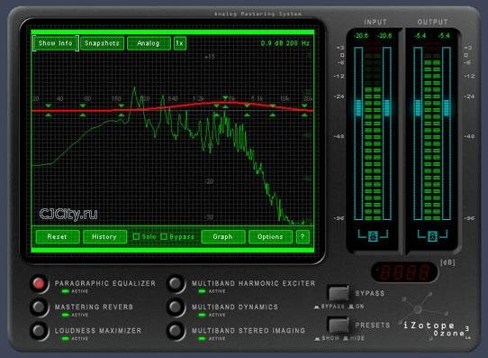Click the left input gain slider handle
Image resolution: width=488 pixels, height=358 pixels.
point(358,108)
